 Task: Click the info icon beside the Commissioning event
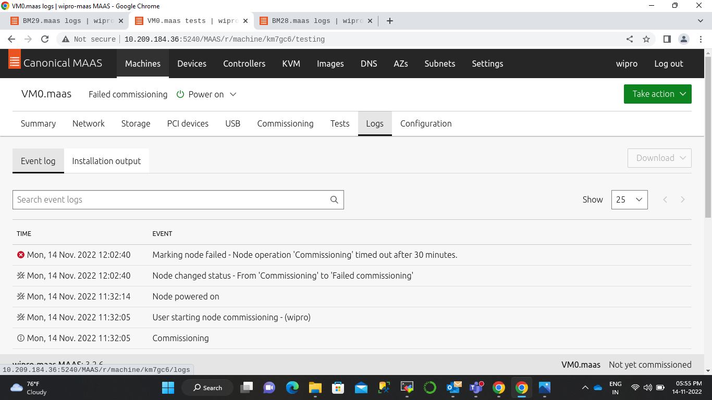(x=21, y=338)
